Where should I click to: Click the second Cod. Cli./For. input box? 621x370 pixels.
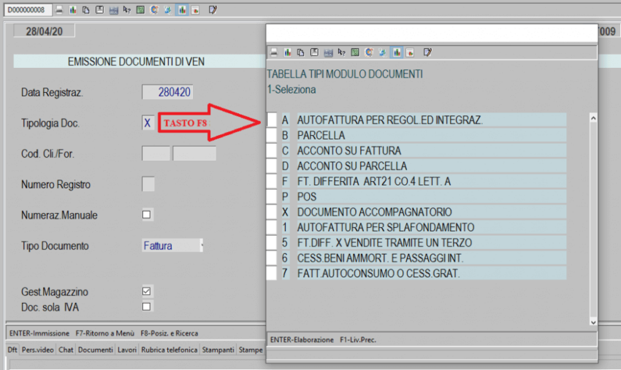pos(194,153)
